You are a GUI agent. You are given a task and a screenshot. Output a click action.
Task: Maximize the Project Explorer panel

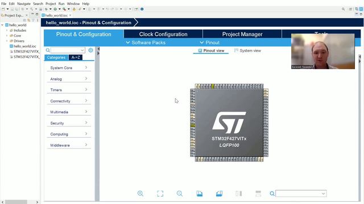click(37, 14)
